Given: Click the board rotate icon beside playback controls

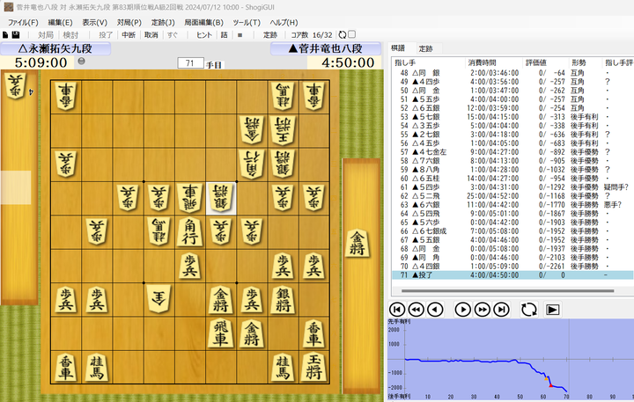Looking at the screenshot, I should pos(529,310).
